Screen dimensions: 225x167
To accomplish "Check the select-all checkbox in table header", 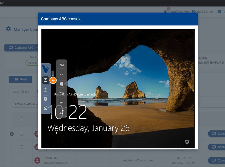I will click(x=22, y=119).
